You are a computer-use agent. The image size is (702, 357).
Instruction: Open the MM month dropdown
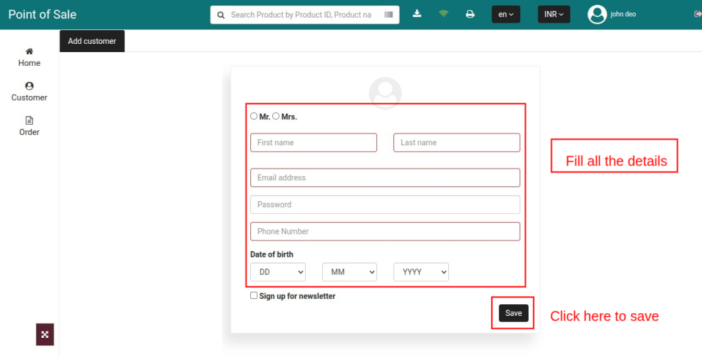tap(350, 272)
